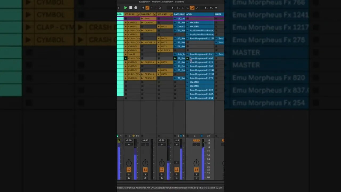Solo track 10 with S button
This screenshot has height=192, width=341.
(x=129, y=175)
